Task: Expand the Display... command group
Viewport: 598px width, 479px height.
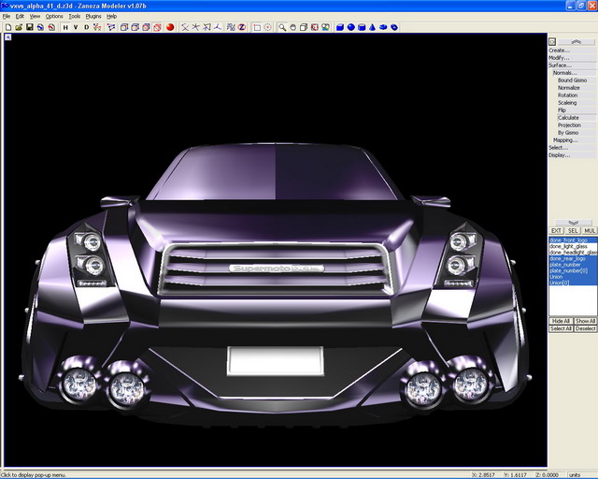Action: 573,155
